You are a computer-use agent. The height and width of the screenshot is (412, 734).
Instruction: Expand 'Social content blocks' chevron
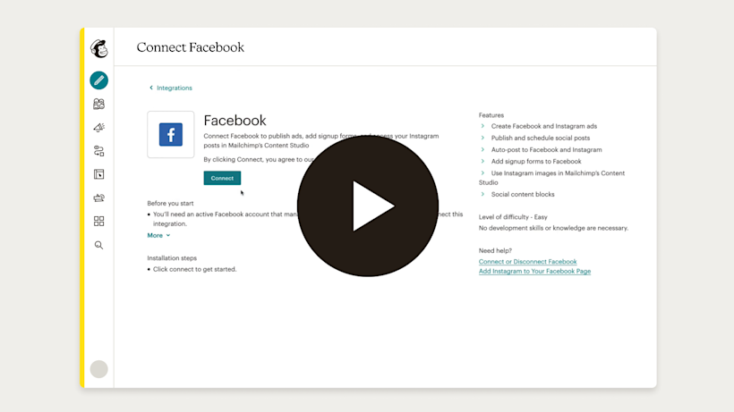coord(483,194)
